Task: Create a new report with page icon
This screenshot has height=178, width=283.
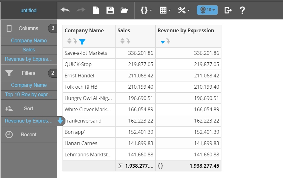Action: pyautogui.click(x=96, y=10)
